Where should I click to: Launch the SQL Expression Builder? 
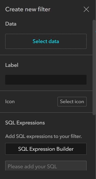pyautogui.click(x=46, y=149)
